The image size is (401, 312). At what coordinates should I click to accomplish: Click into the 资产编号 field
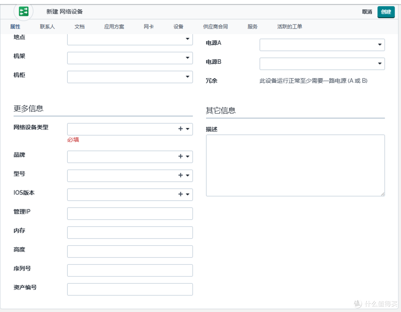(x=130, y=289)
